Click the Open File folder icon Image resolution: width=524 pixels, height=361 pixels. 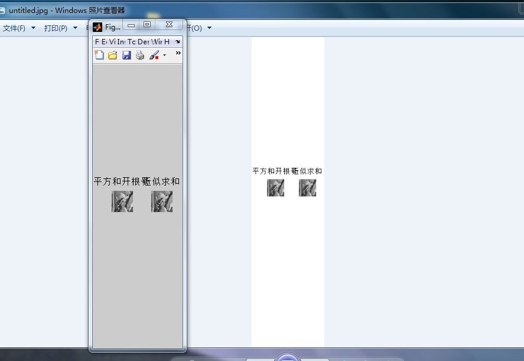point(113,55)
